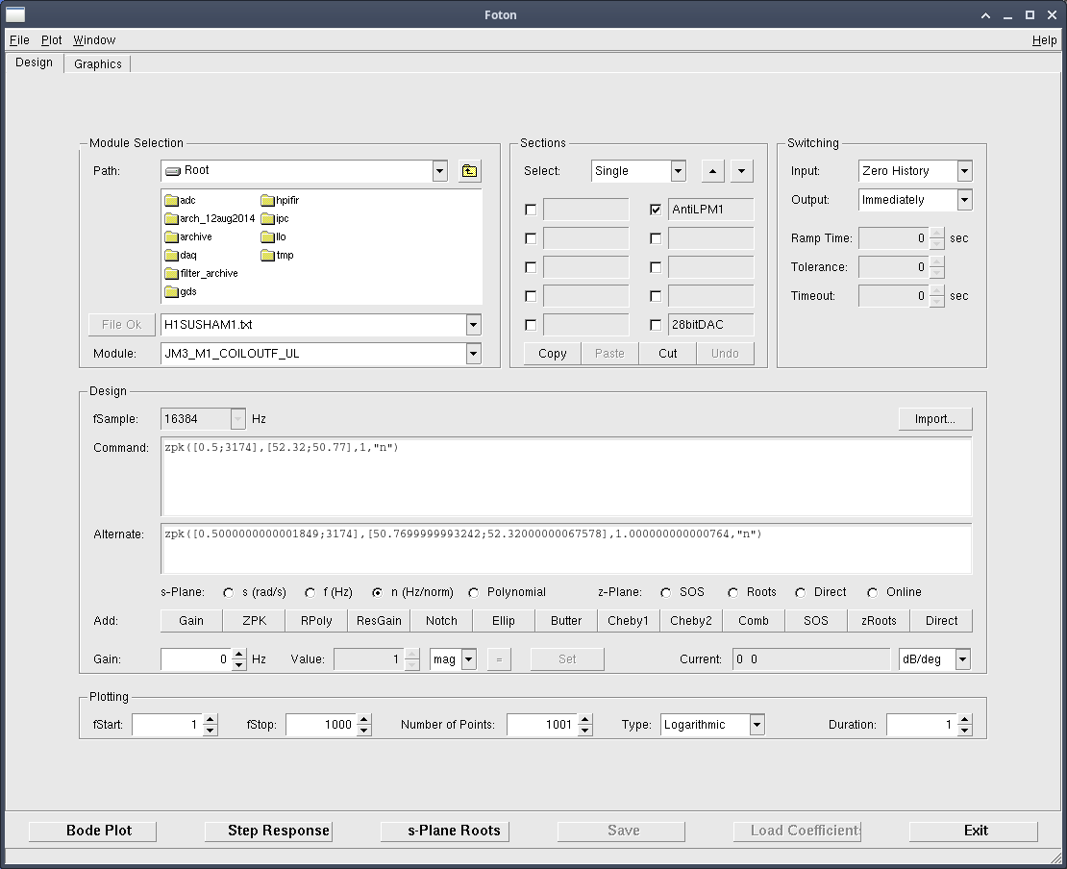
Task: Add a Notch filter
Action: [x=441, y=621]
